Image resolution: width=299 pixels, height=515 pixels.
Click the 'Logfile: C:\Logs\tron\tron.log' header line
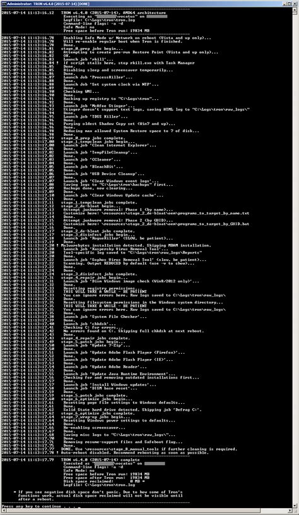(x=98, y=20)
